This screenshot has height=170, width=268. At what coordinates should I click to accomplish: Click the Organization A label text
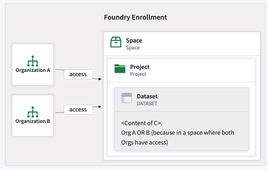point(32,70)
